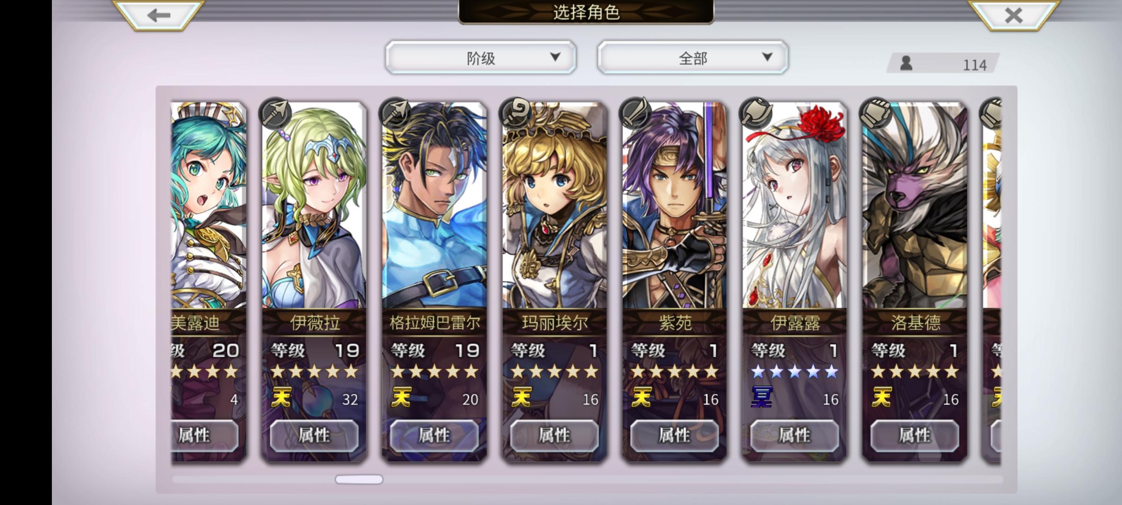Click the bow weapon icon on 格拉姆巴雷尔

tap(395, 113)
